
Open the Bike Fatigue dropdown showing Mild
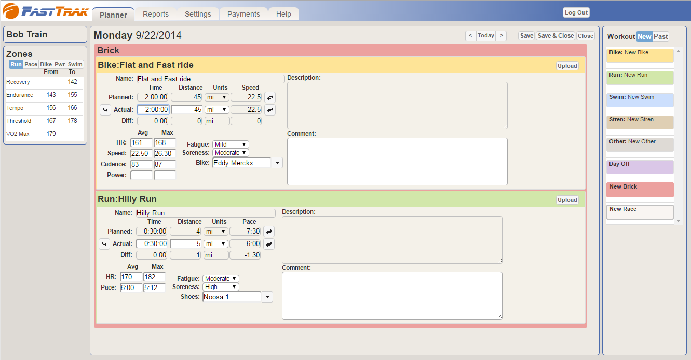tap(231, 145)
